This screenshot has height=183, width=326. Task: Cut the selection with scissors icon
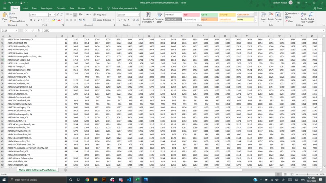pyautogui.click(x=12, y=13)
